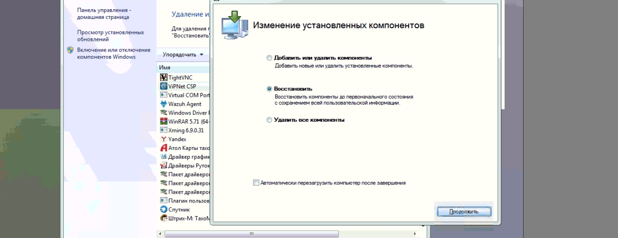Click the WinRAR 5.71 icon

(x=164, y=121)
